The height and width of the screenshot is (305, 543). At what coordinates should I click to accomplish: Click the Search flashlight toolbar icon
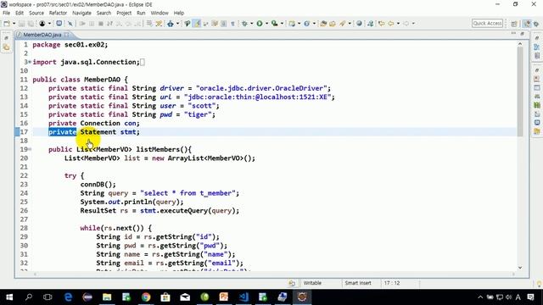343,24
